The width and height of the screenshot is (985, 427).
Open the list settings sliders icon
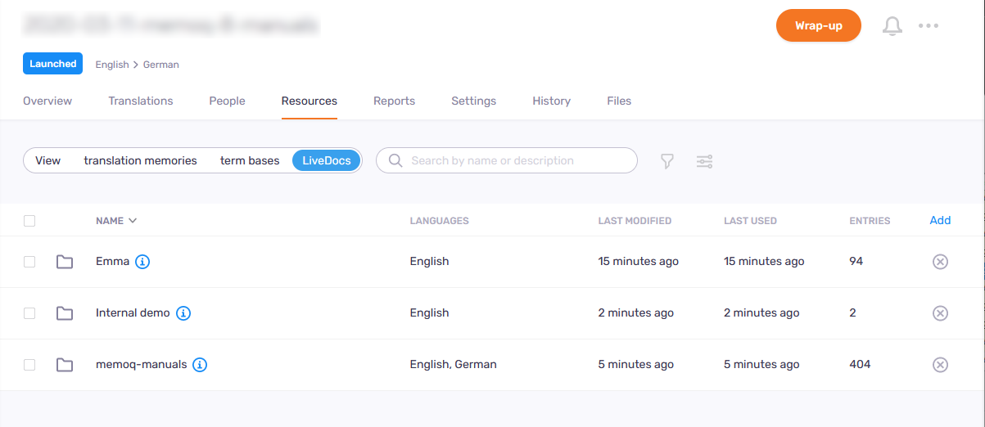tap(704, 161)
